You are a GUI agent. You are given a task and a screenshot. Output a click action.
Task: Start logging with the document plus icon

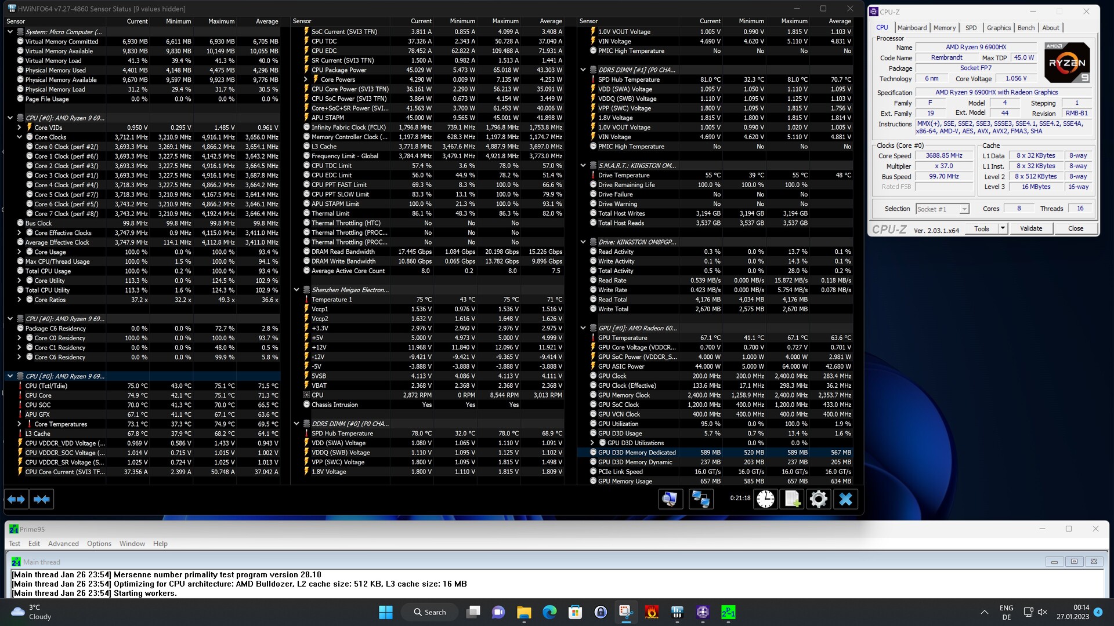(792, 499)
